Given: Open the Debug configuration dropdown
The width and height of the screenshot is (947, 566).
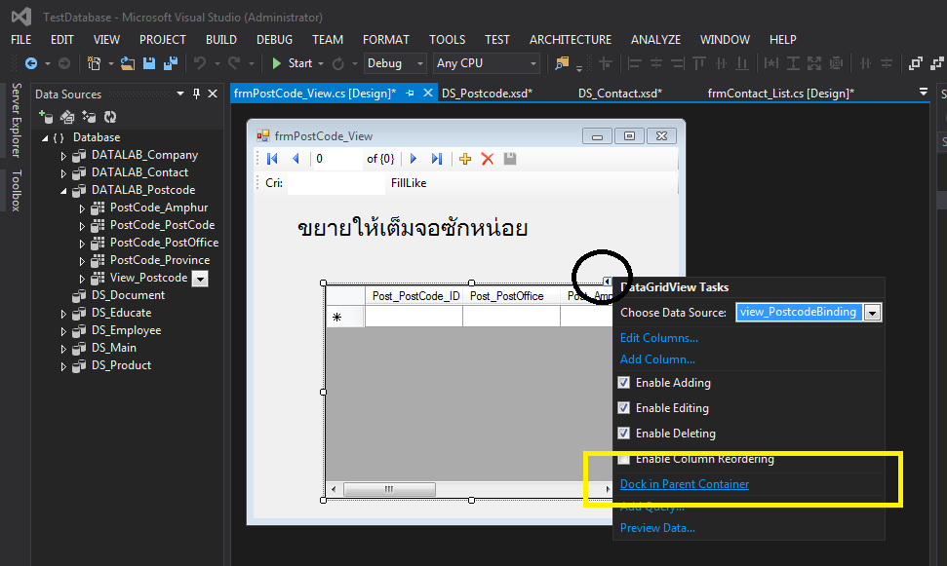Looking at the screenshot, I should click(x=395, y=63).
